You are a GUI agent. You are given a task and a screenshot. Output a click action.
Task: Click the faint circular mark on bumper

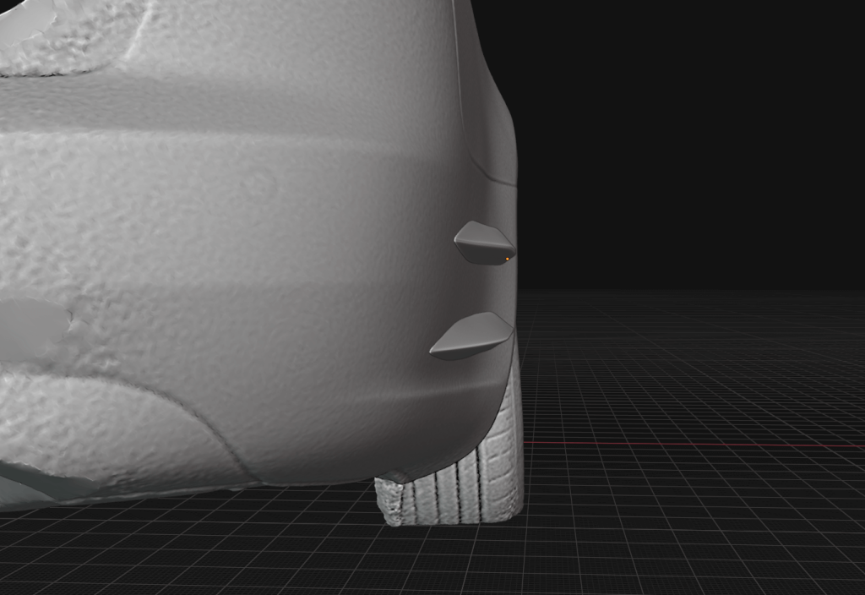(258, 183)
